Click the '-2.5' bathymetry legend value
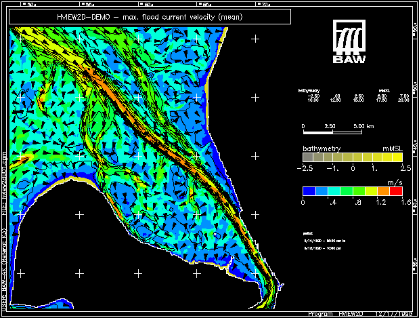 [x=305, y=168]
